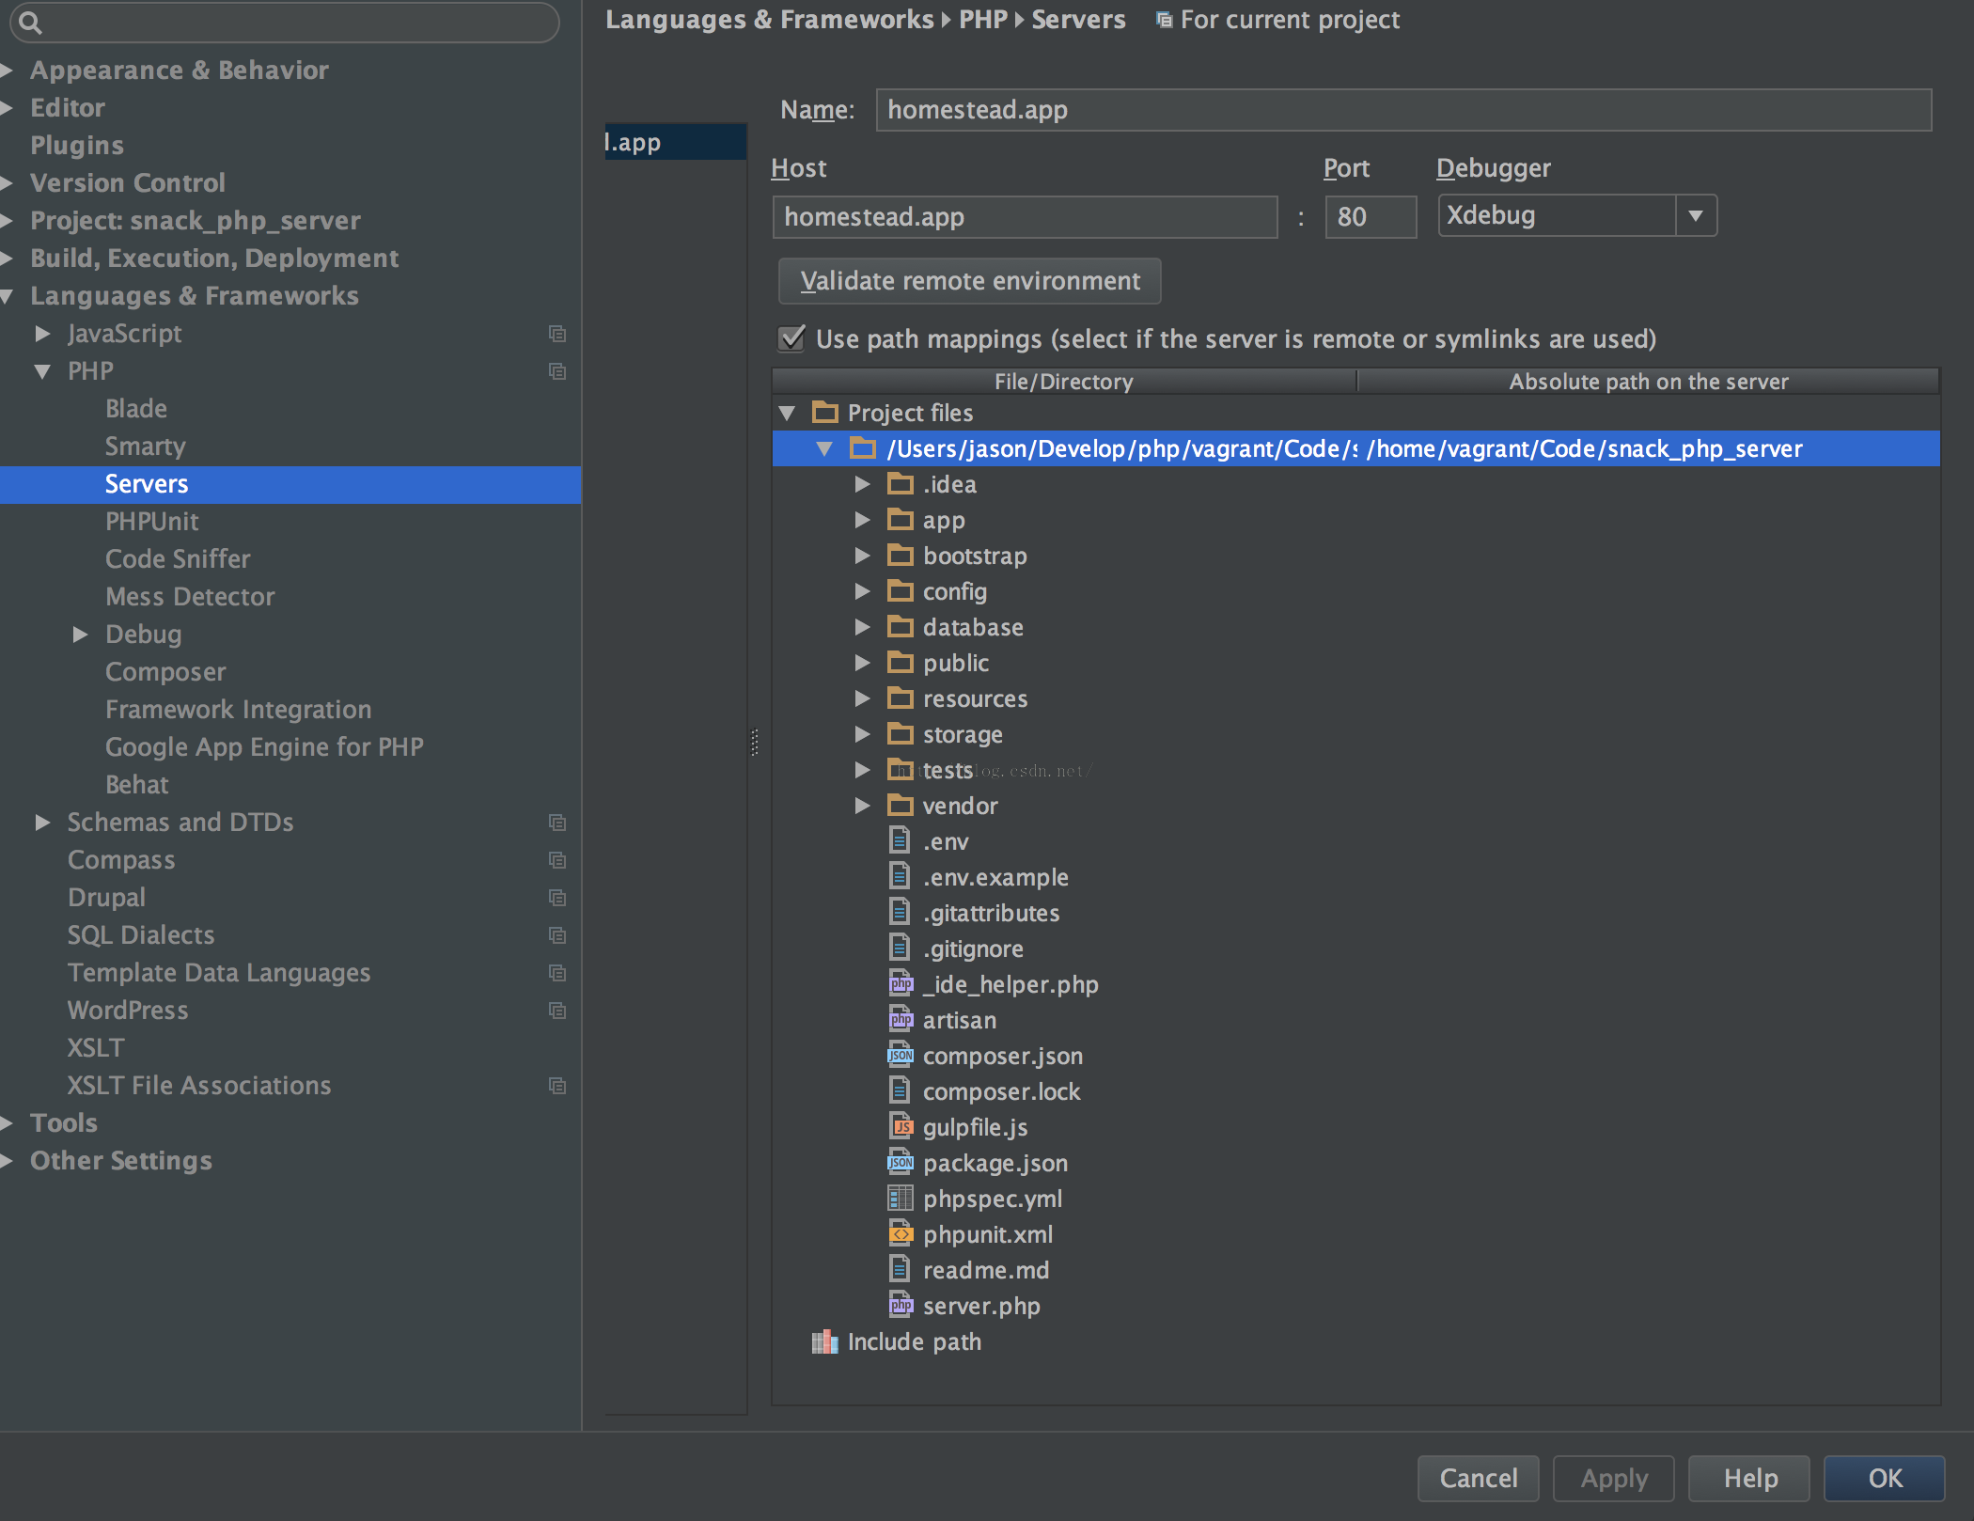
Task: Click Absolute path on the server header
Action: click(1648, 381)
